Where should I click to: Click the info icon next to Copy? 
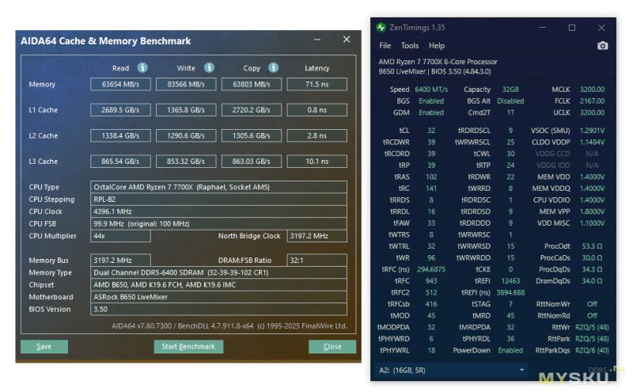click(x=273, y=68)
